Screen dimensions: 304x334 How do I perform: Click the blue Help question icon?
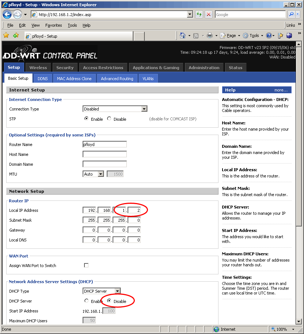coord(269,35)
